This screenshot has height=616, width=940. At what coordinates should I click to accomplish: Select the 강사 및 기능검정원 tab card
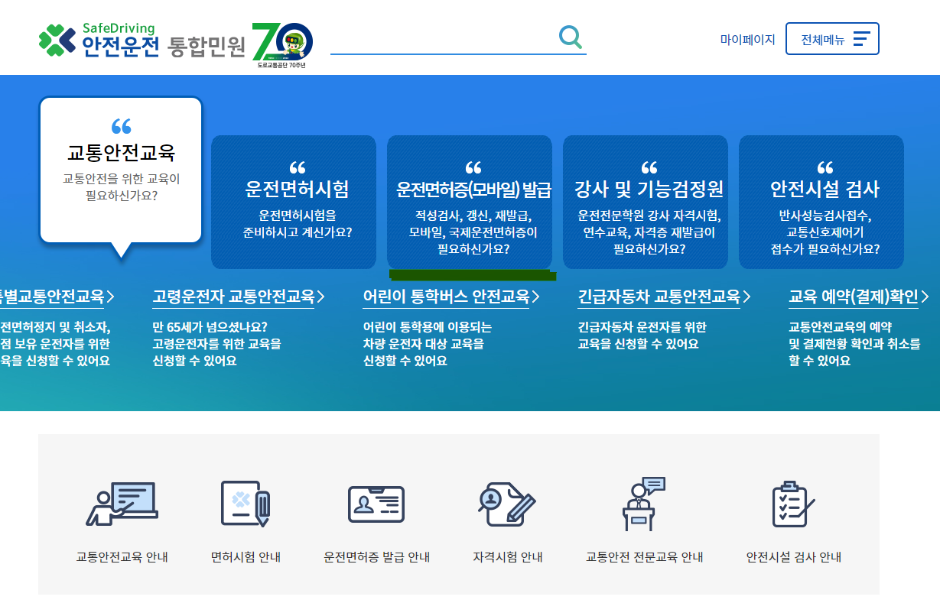(646, 202)
